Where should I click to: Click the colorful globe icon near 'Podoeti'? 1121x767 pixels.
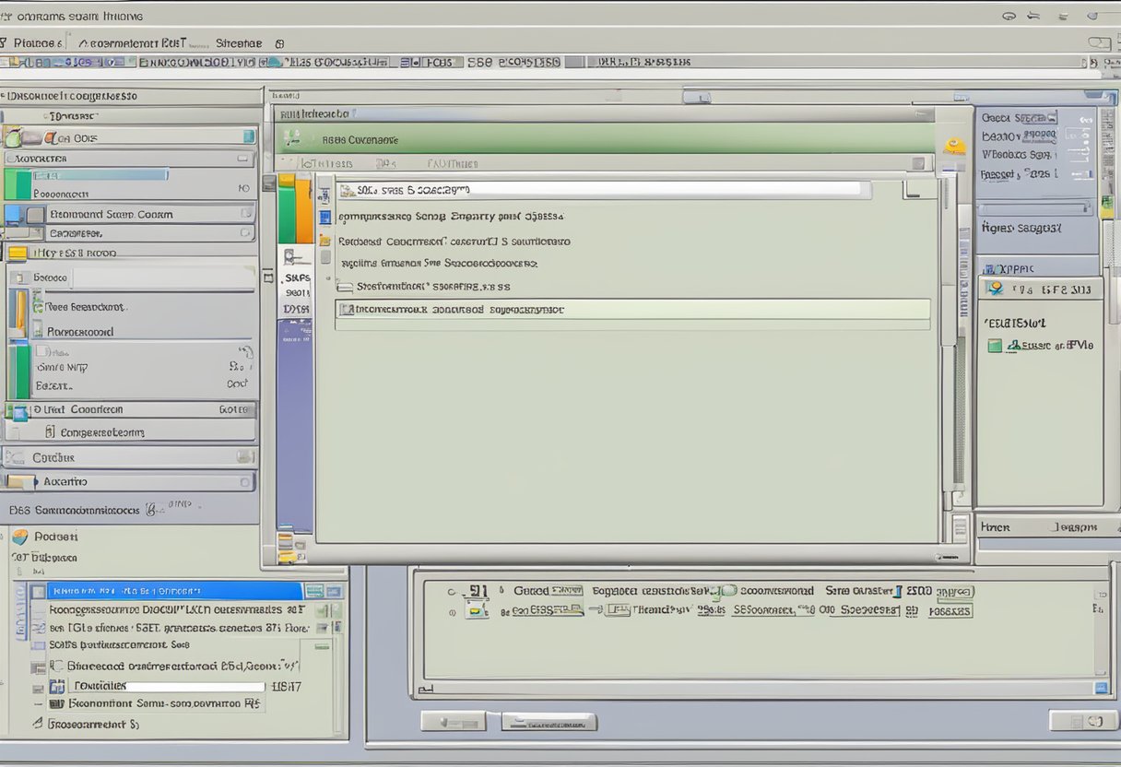pos(19,537)
